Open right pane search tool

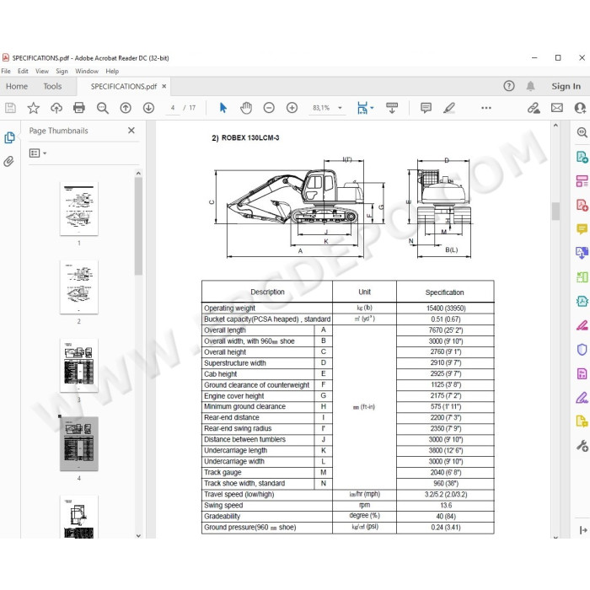pos(582,132)
